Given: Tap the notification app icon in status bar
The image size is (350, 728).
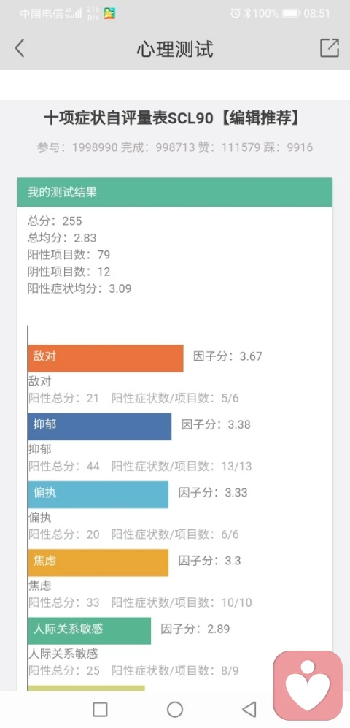Looking at the screenshot, I should [x=109, y=13].
